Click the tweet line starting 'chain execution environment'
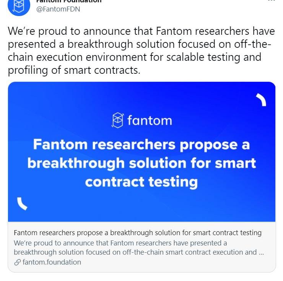The height and width of the screenshot is (281, 283). click(x=135, y=57)
